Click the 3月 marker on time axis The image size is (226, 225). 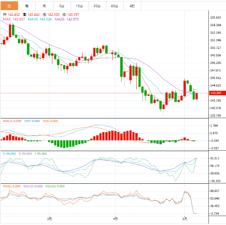click(x=50, y=218)
